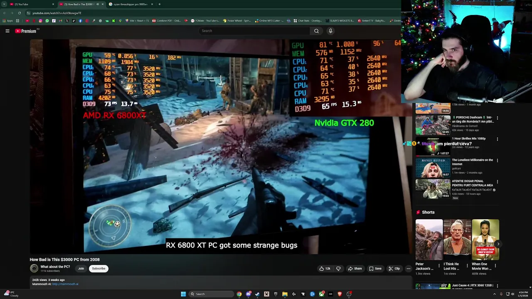Screen dimensions: 532x299
Task: Open the tab search dropdown arrow
Action: click(4, 4)
